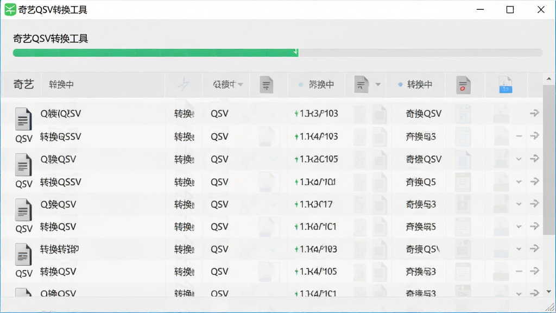
Task: Expand the chevron in 1.K2C105 row
Action: click(519, 159)
